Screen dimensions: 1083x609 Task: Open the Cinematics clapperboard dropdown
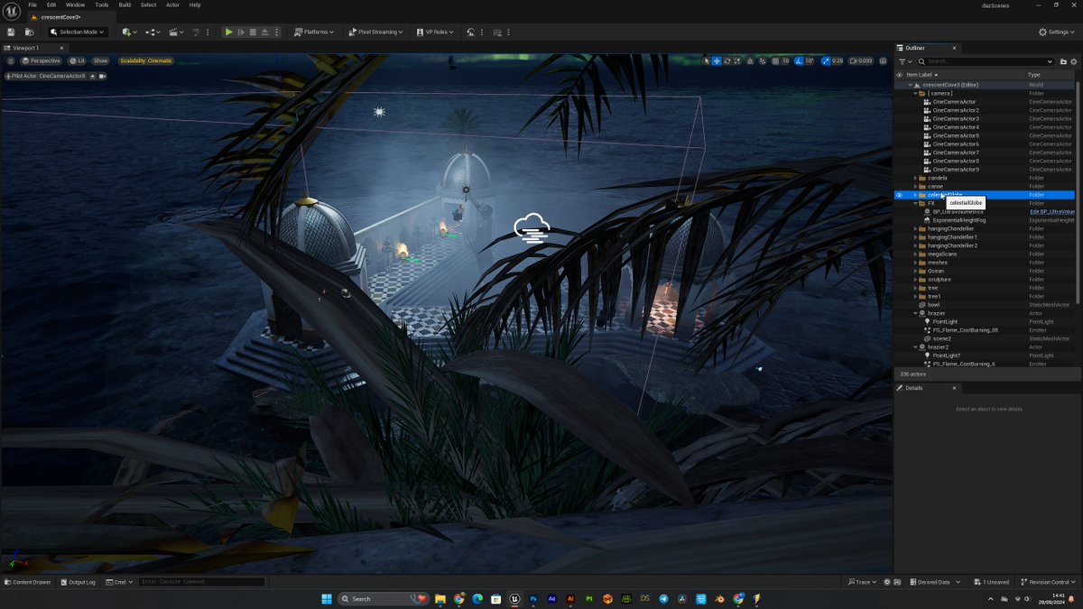(176, 32)
